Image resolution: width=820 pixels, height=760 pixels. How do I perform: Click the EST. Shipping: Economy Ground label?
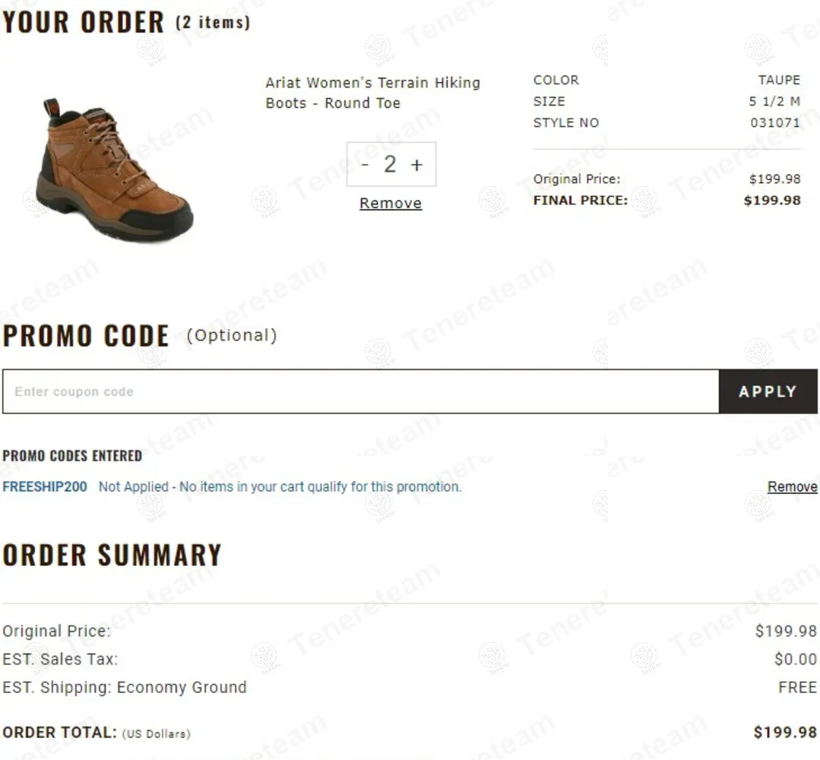pyautogui.click(x=125, y=688)
